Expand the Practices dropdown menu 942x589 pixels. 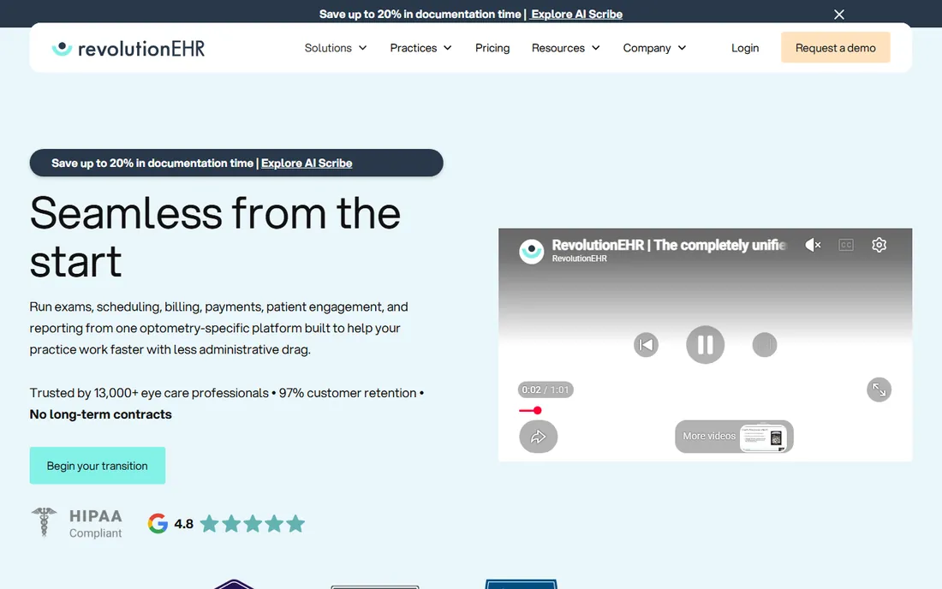pyautogui.click(x=420, y=48)
